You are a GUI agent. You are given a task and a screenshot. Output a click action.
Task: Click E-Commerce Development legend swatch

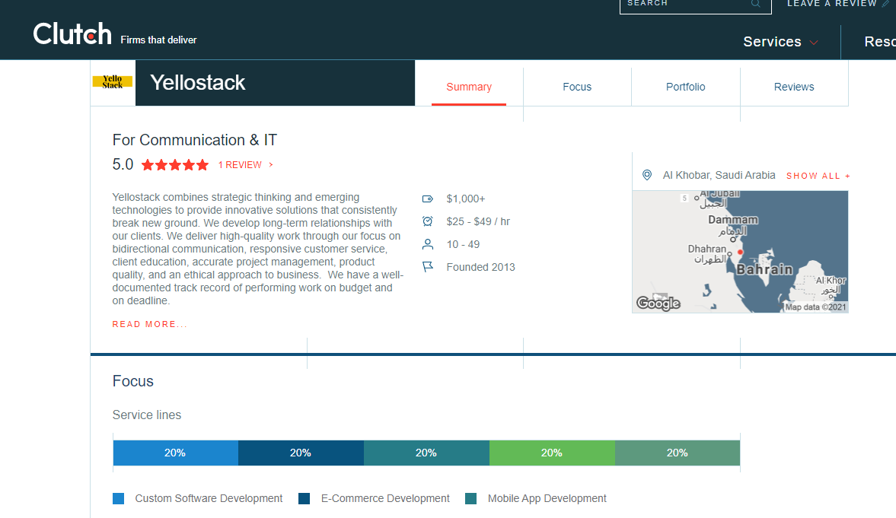(x=304, y=498)
